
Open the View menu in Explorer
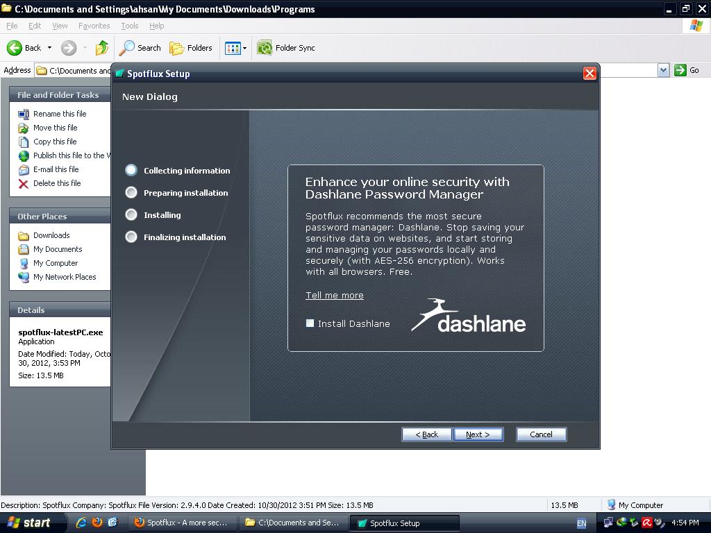(60, 26)
